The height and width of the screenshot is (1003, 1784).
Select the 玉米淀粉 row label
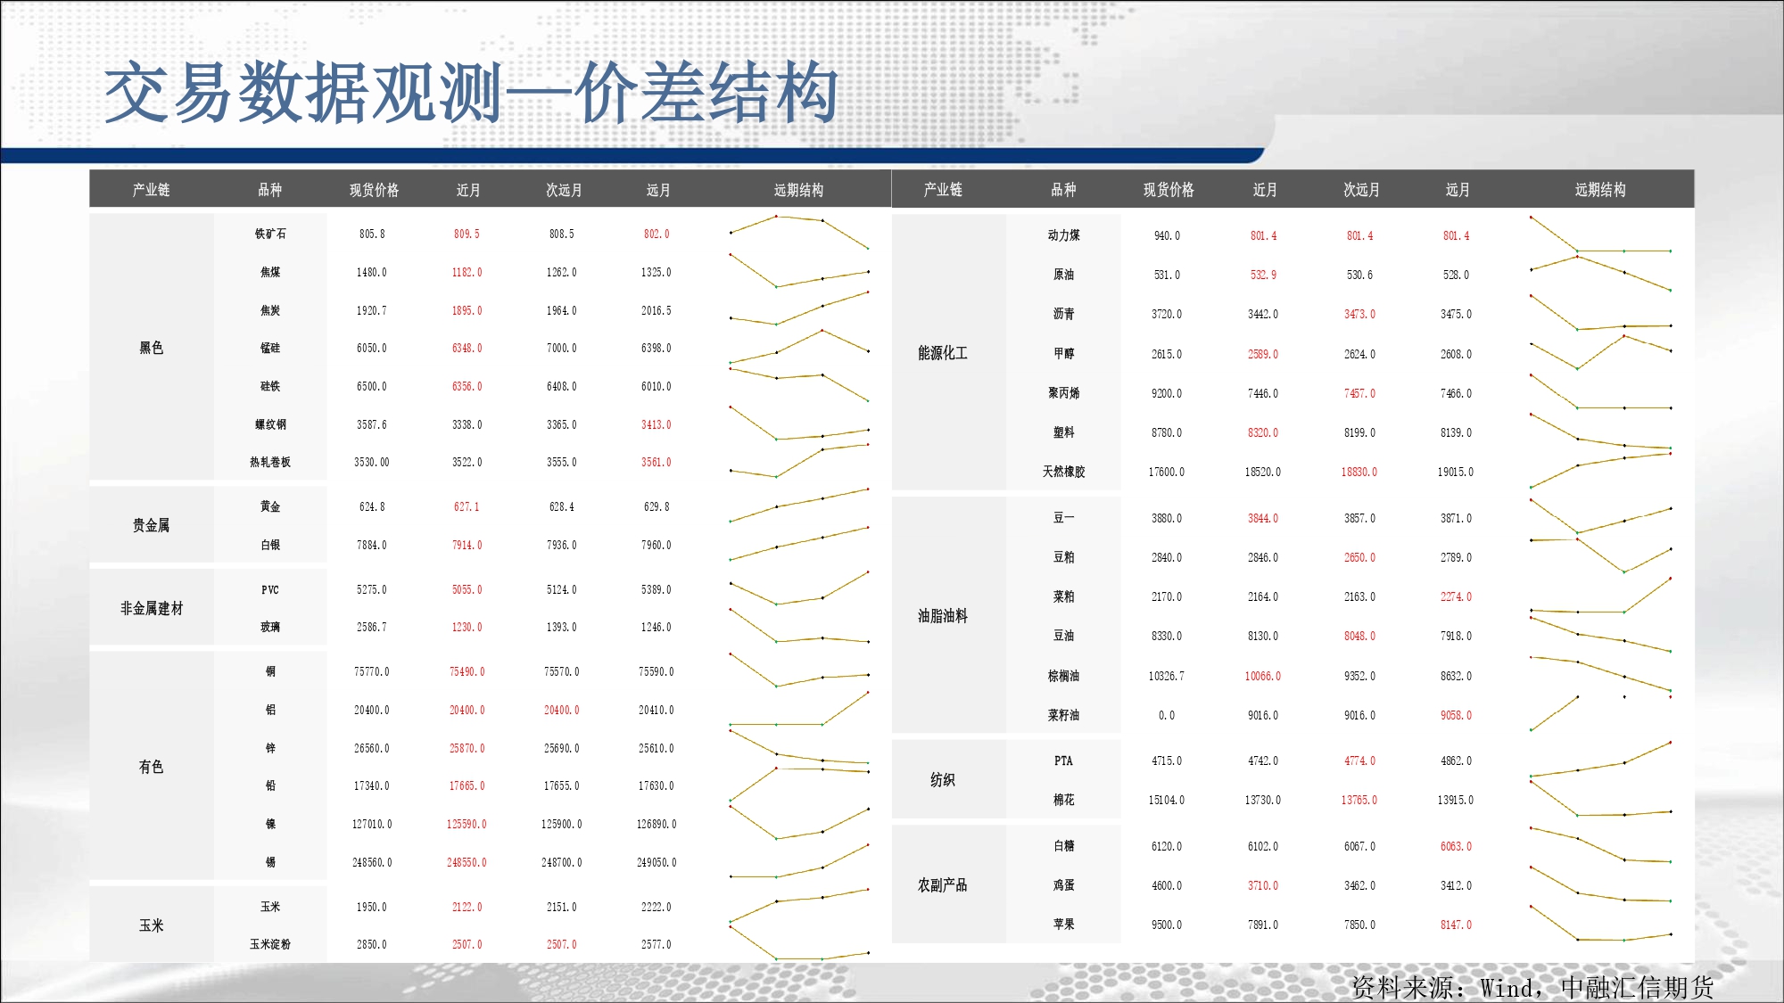(269, 944)
